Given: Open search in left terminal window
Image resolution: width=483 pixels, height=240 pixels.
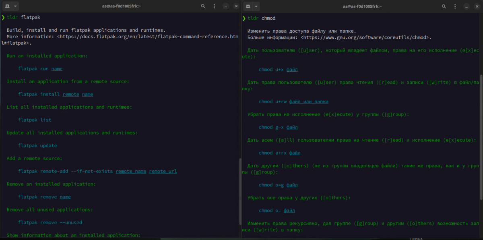Looking at the screenshot, I should coord(203,6).
